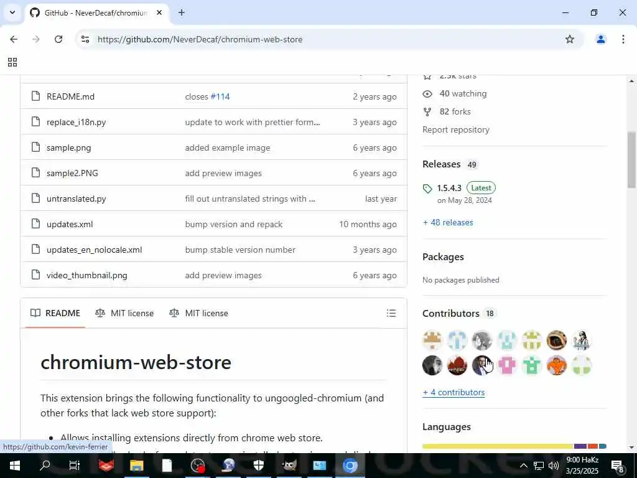Viewport: 637px width, 478px height.
Task: Open updates.xml file
Action: point(70,224)
